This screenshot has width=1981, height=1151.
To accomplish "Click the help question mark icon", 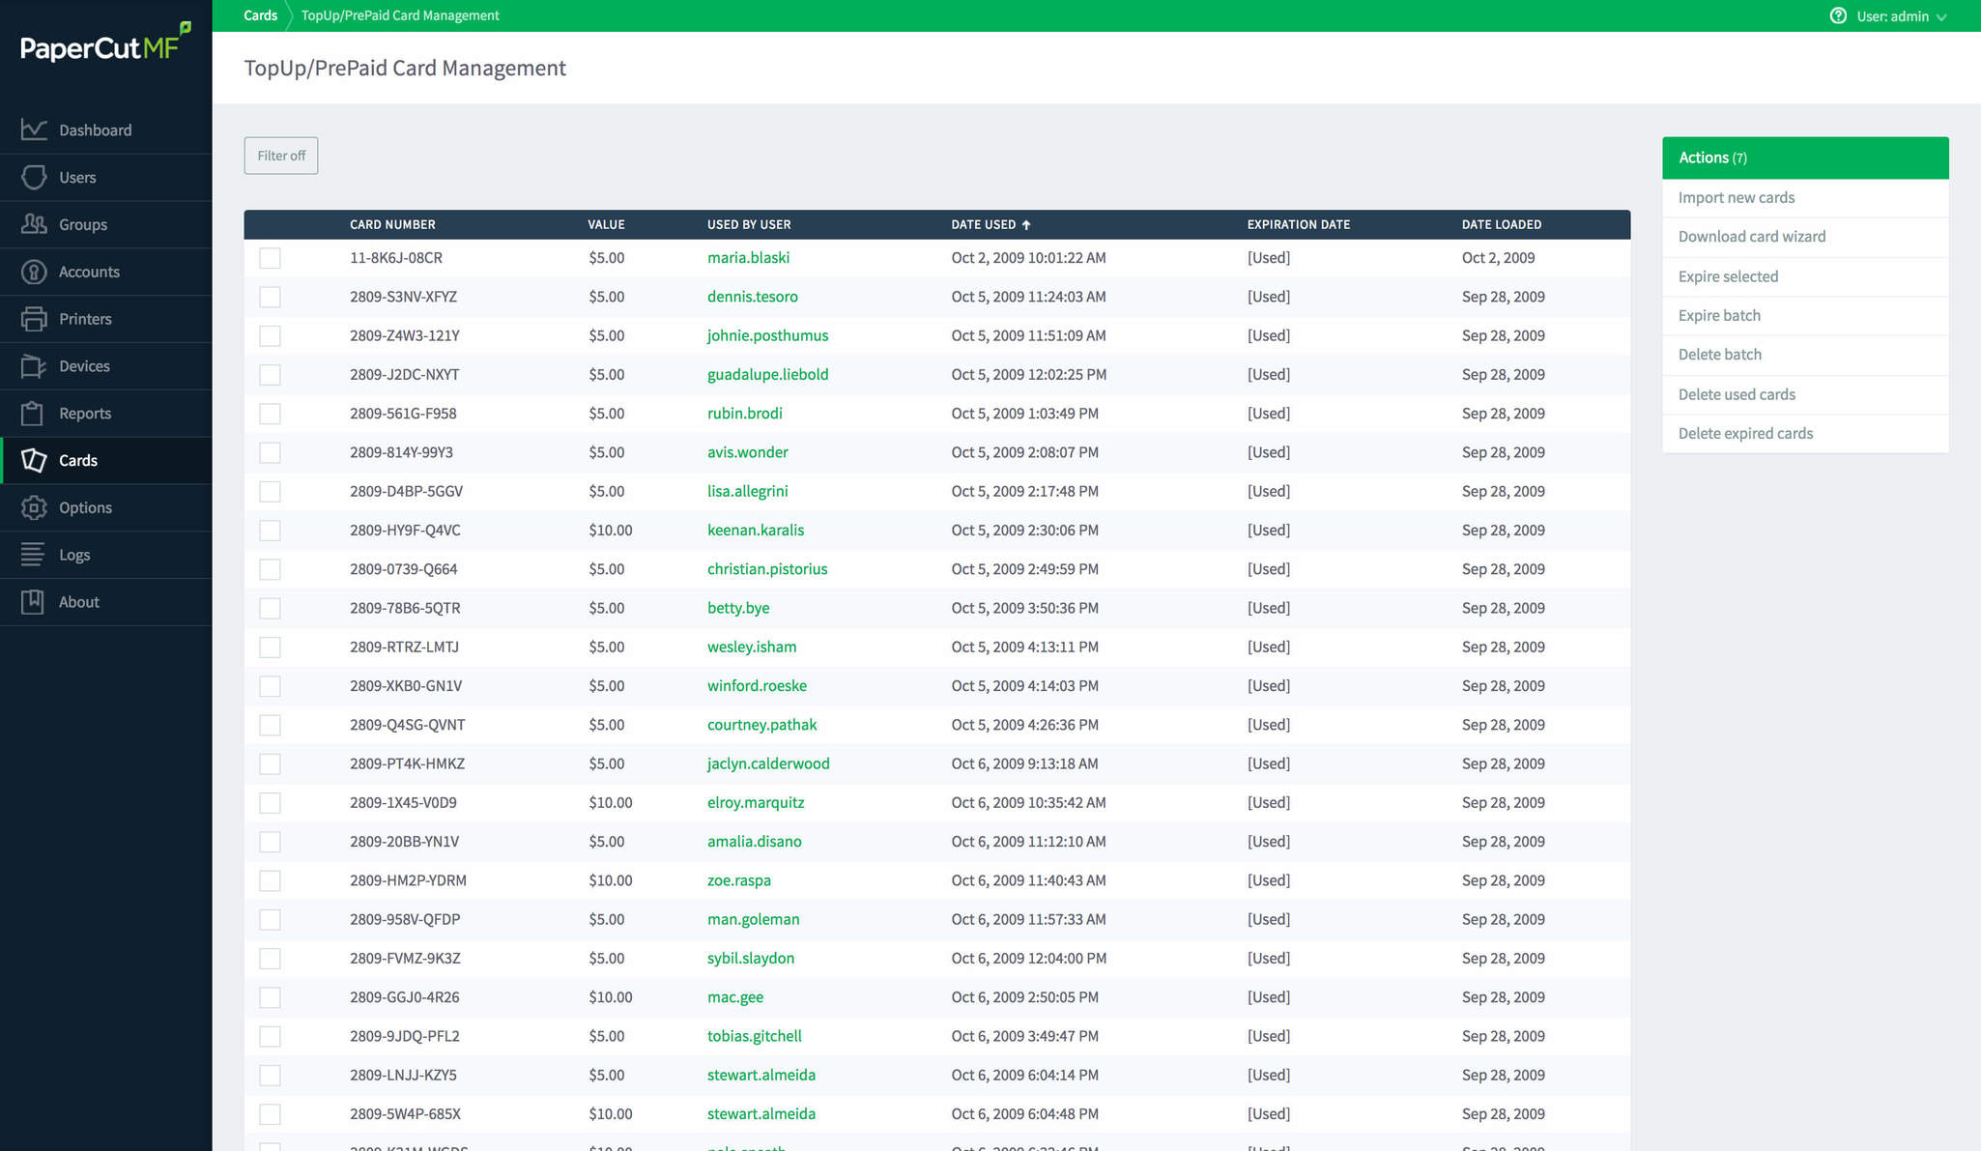I will coord(1838,15).
